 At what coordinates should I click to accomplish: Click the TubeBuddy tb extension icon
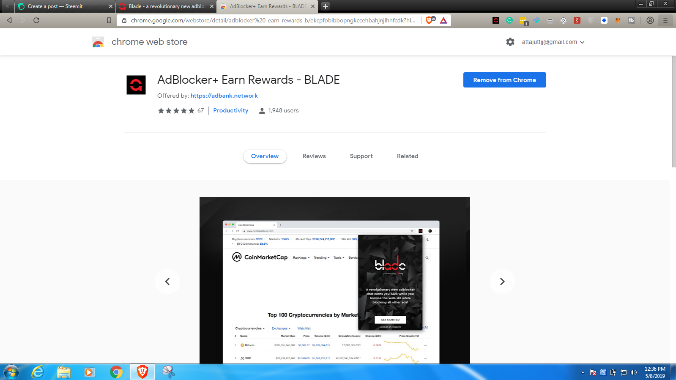click(631, 20)
